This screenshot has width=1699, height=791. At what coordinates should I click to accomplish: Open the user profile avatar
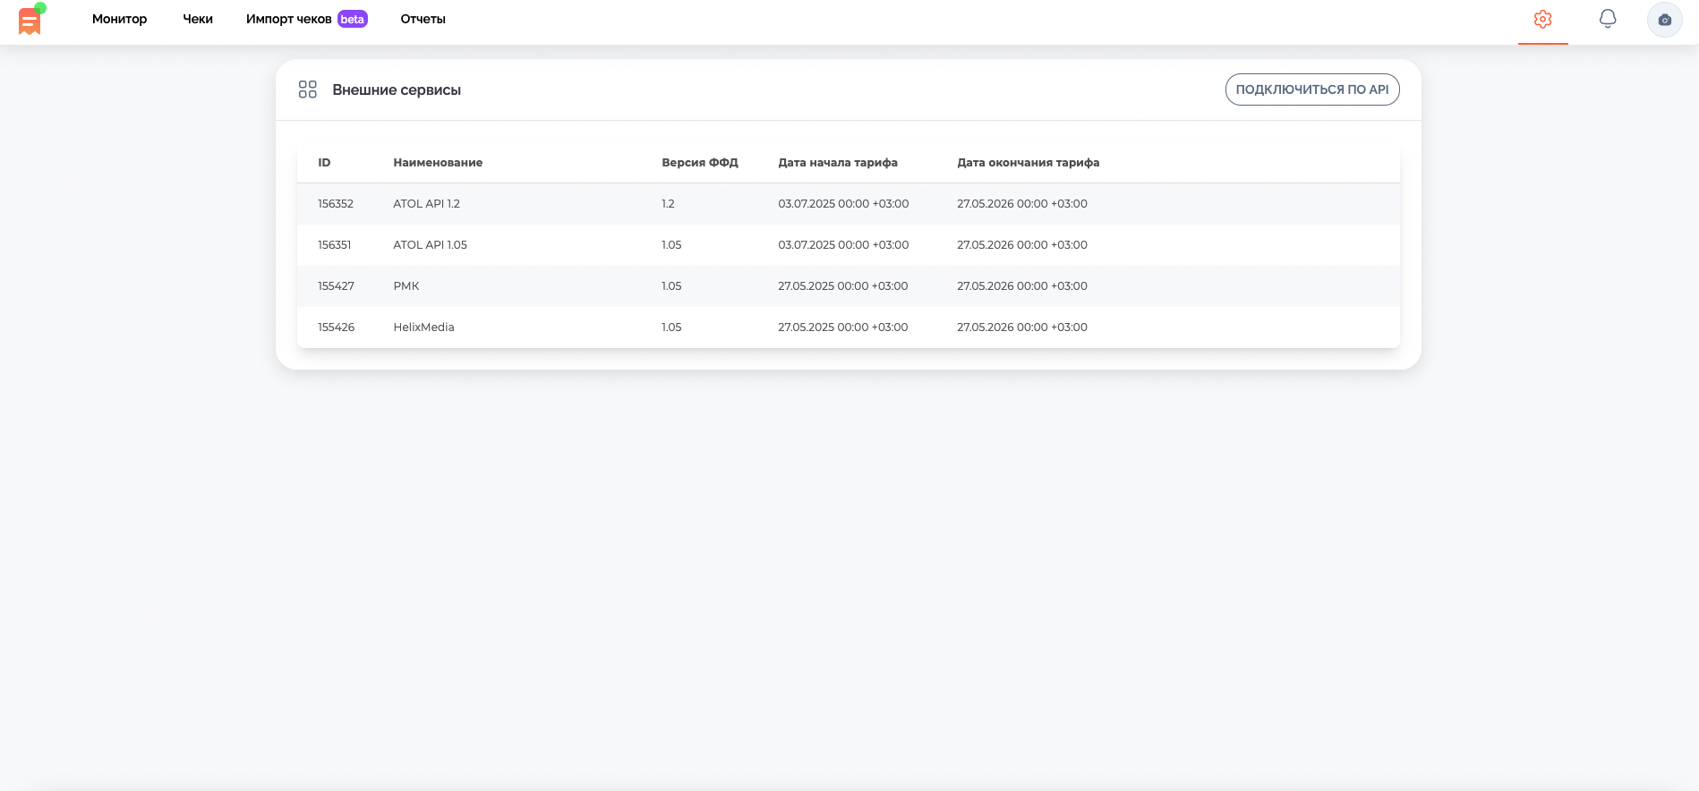pyautogui.click(x=1664, y=20)
